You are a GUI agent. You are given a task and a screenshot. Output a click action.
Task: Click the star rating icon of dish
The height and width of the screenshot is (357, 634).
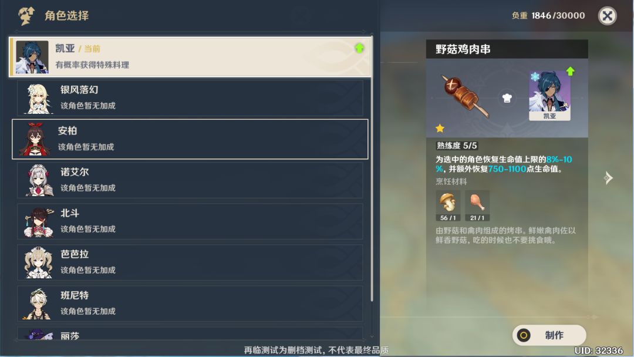tap(440, 129)
